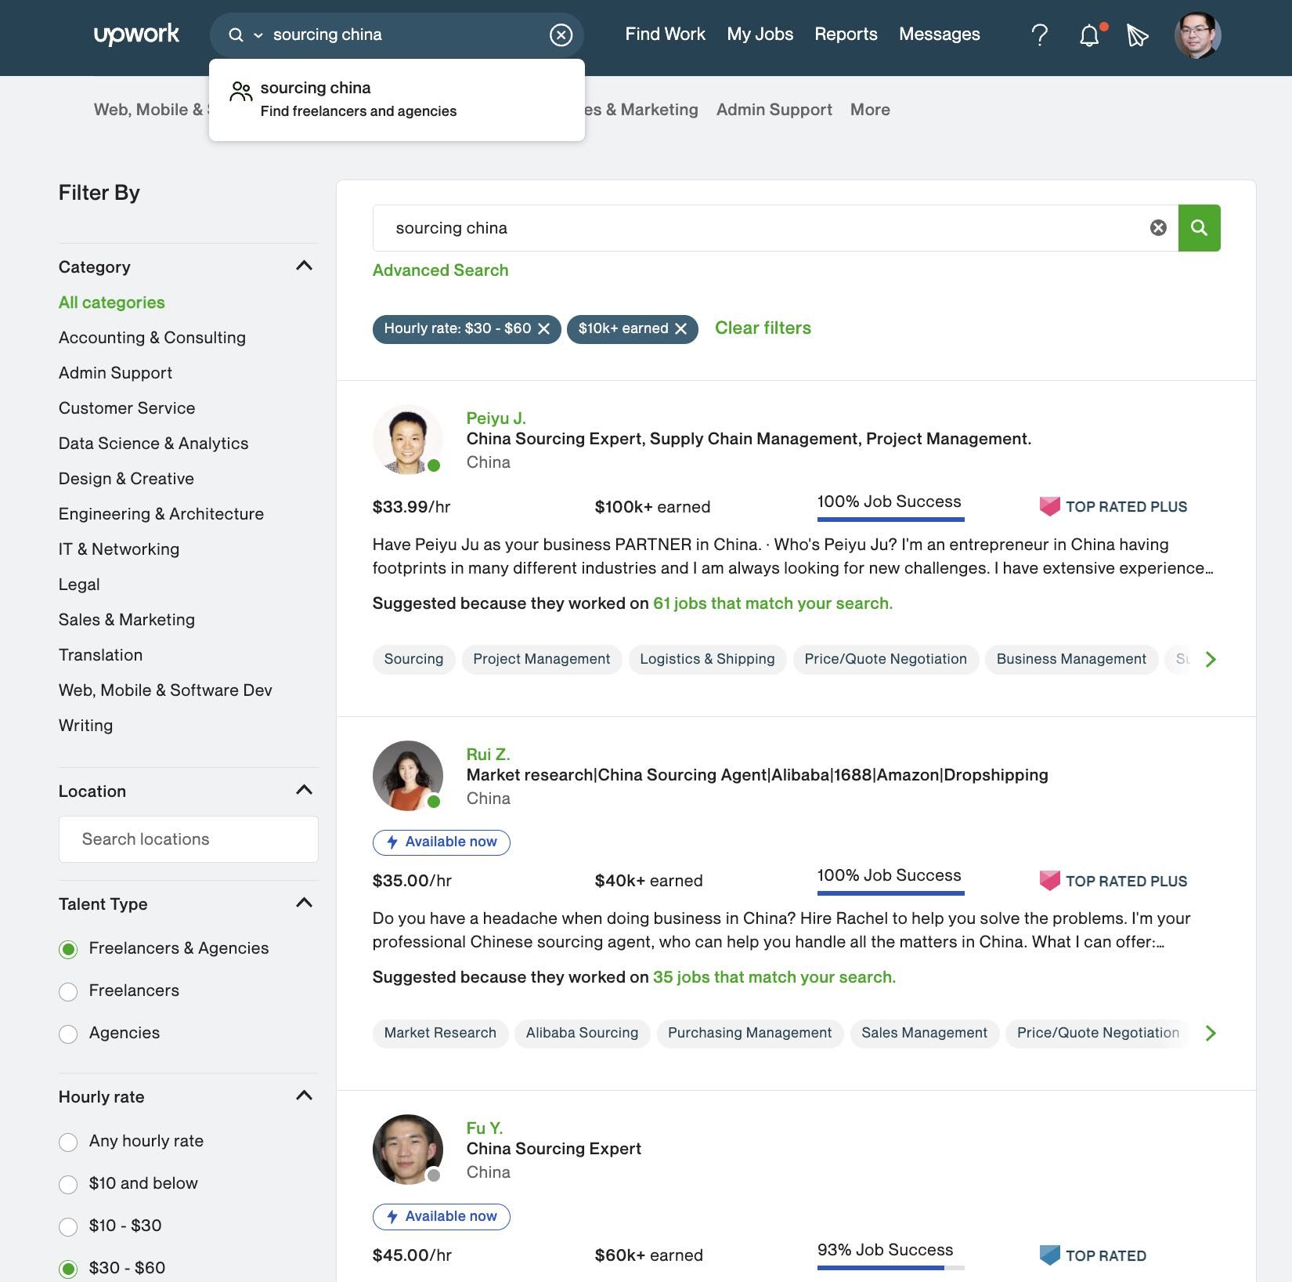Open the notifications bell
The width and height of the screenshot is (1292, 1282).
click(1089, 35)
